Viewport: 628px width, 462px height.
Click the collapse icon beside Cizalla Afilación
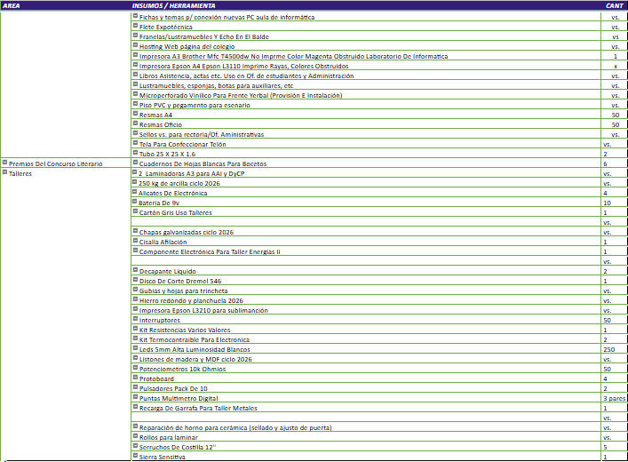(136, 242)
